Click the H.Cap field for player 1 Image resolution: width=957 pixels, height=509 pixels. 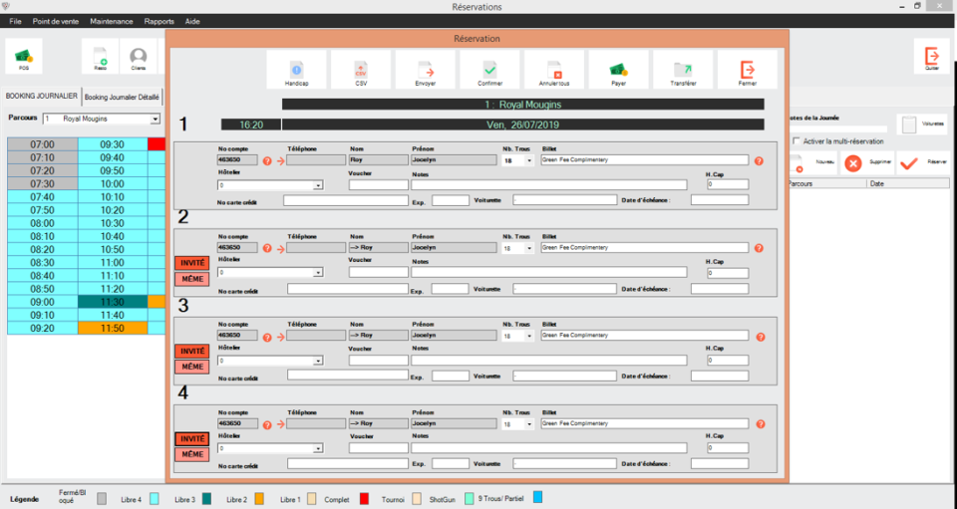point(728,184)
